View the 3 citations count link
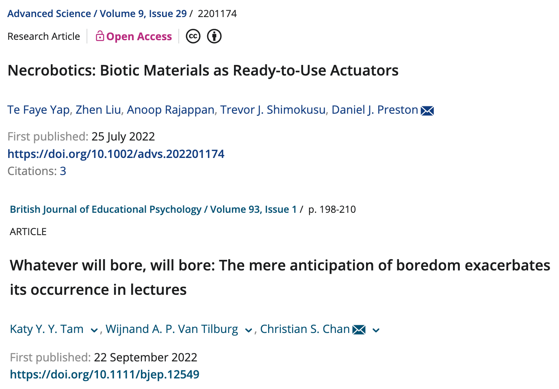Image resolution: width=559 pixels, height=389 pixels. [x=63, y=171]
